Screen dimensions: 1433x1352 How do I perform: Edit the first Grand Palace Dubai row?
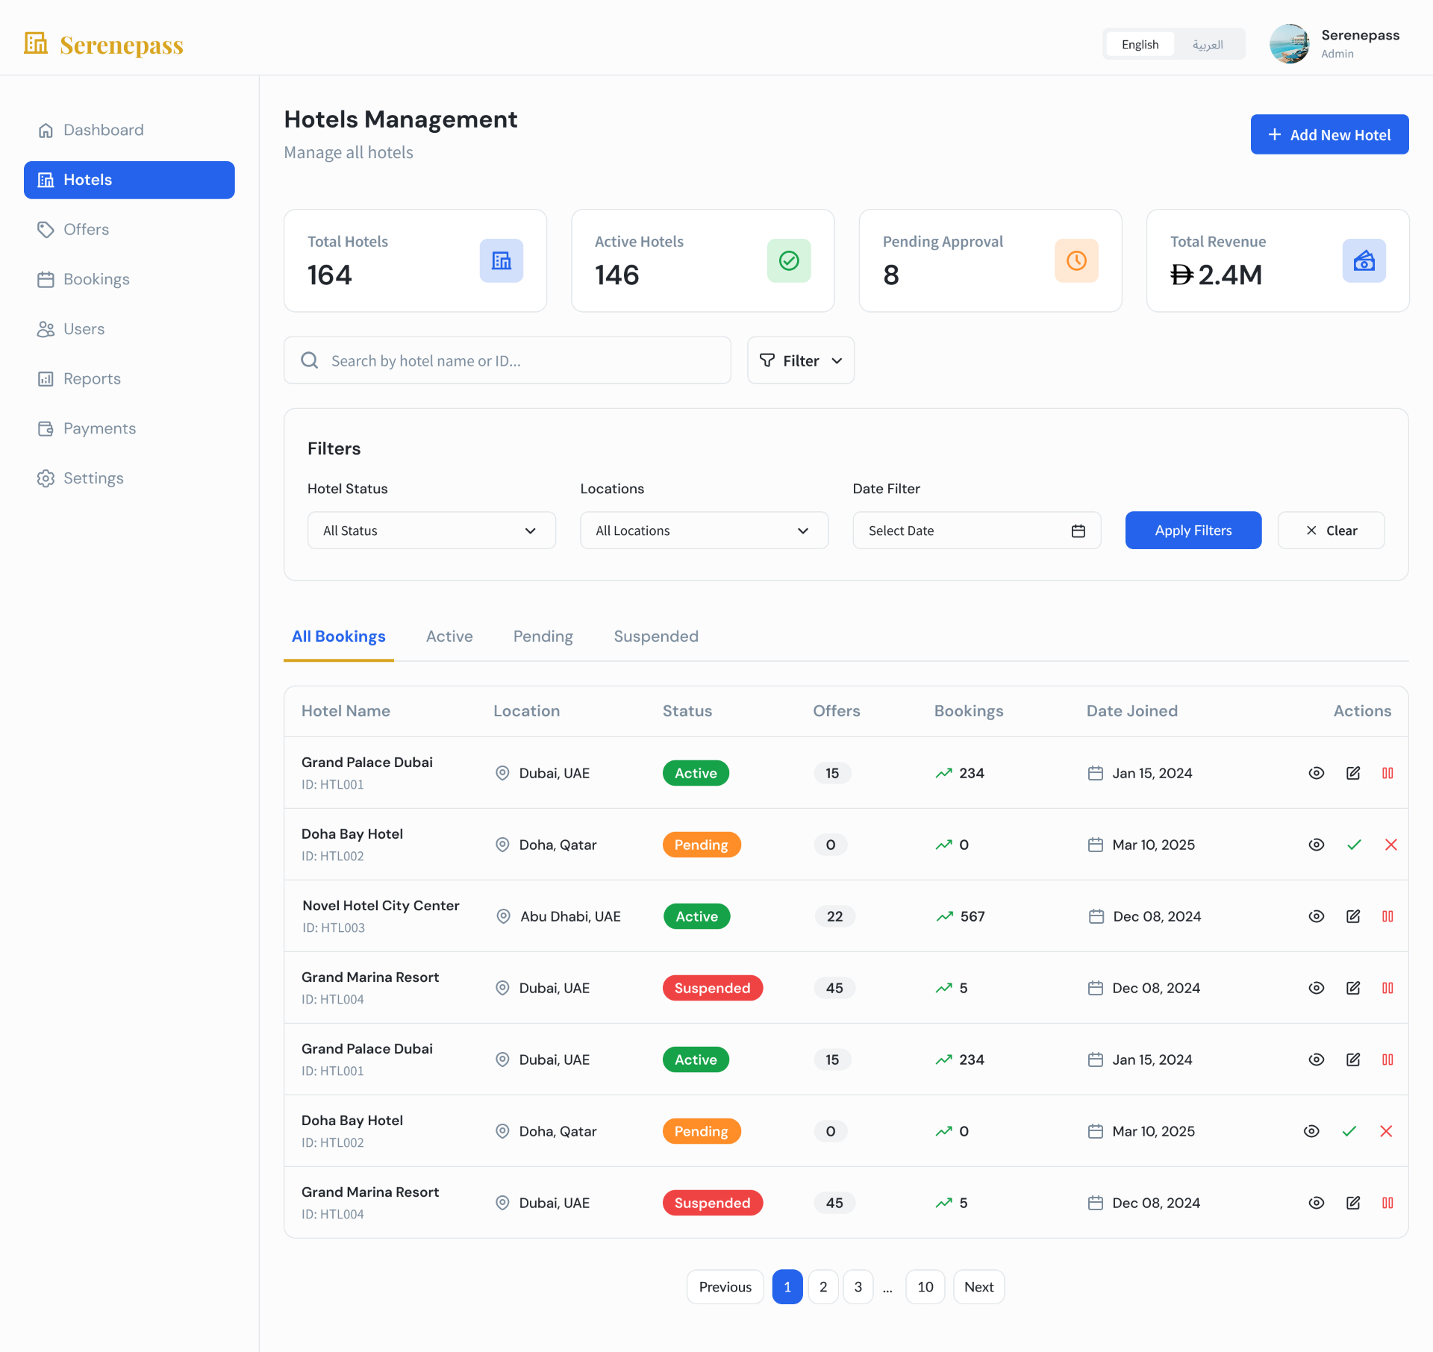tap(1353, 773)
